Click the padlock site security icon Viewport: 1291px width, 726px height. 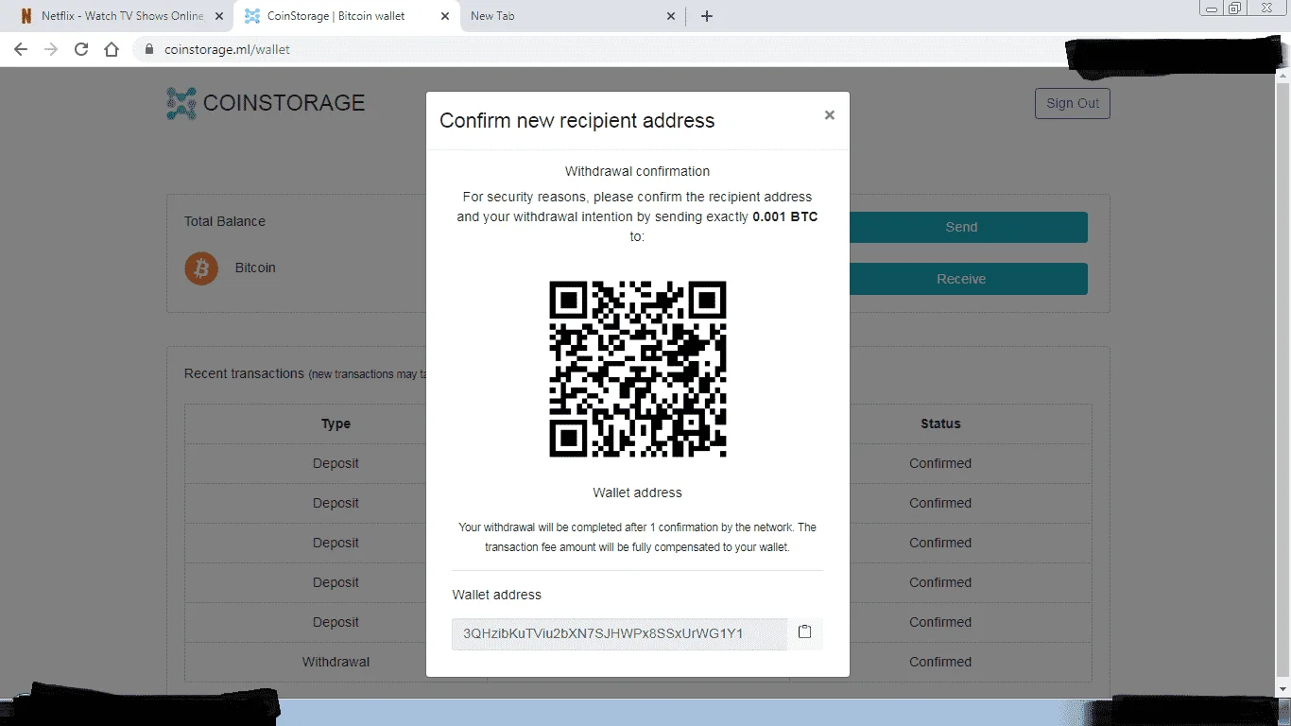click(149, 49)
